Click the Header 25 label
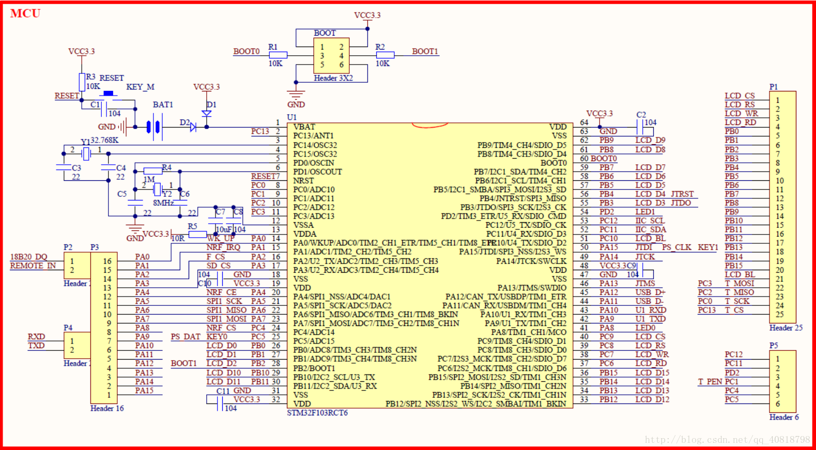The image size is (816, 450). coord(786,328)
